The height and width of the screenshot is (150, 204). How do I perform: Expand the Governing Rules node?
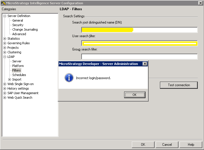click(x=5, y=43)
